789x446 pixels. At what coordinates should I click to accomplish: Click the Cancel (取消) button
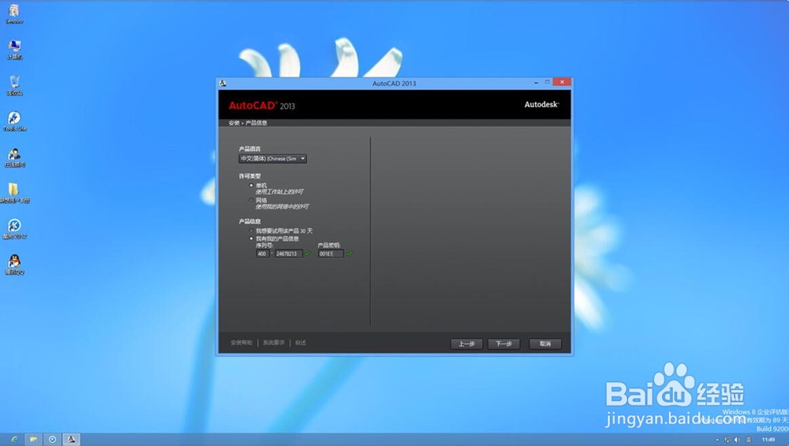point(545,344)
